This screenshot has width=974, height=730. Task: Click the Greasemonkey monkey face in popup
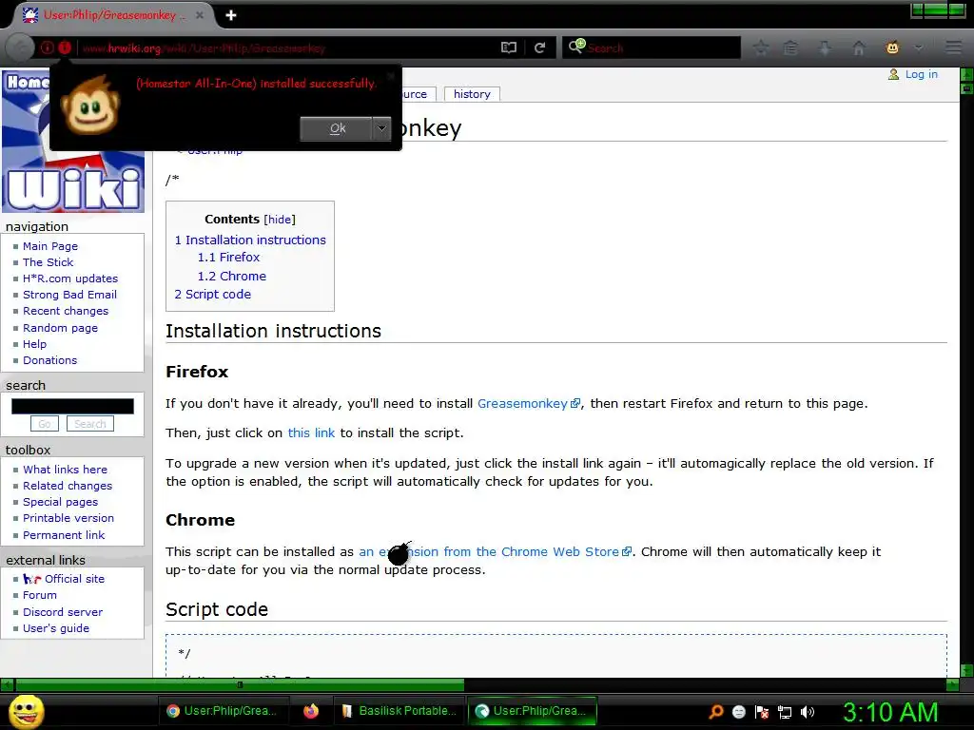click(x=90, y=106)
